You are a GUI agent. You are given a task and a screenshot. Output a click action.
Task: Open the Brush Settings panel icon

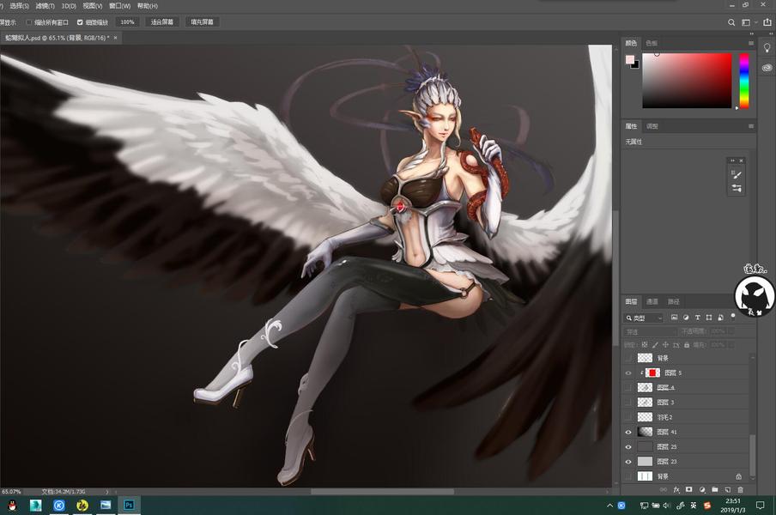(737, 174)
